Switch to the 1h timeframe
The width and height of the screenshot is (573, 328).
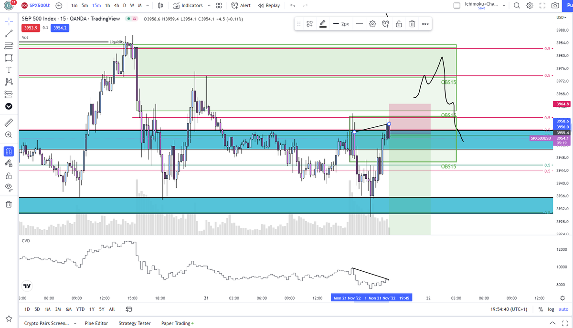[107, 6]
